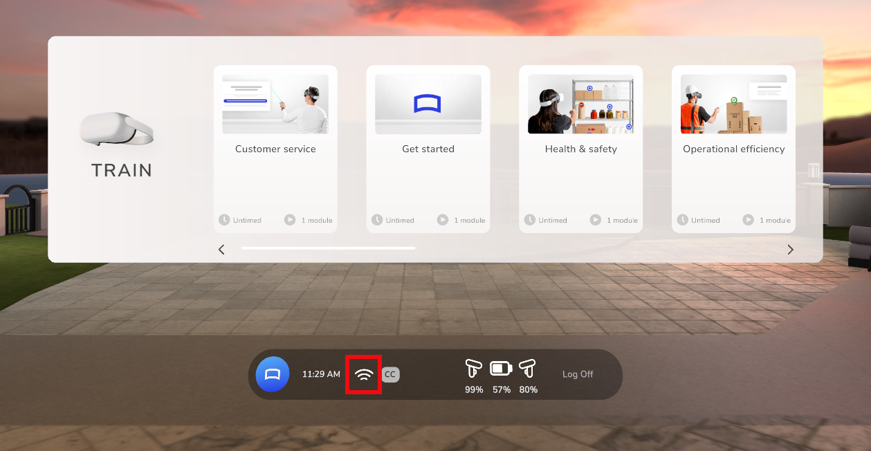Click the Get started title text
This screenshot has height=451, width=871.
tap(428, 149)
